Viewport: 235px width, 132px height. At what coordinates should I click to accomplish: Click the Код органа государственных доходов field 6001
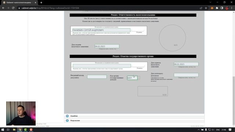[132, 78]
